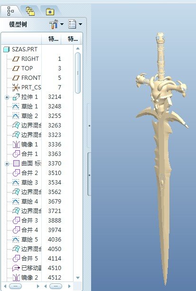Click the RIGHT plane icon
The width and height of the screenshot is (196, 291).
click(x=16, y=59)
